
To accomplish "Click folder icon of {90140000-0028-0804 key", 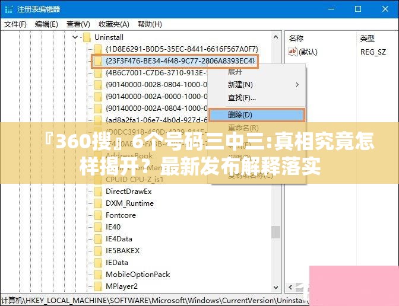I will coord(98,85).
